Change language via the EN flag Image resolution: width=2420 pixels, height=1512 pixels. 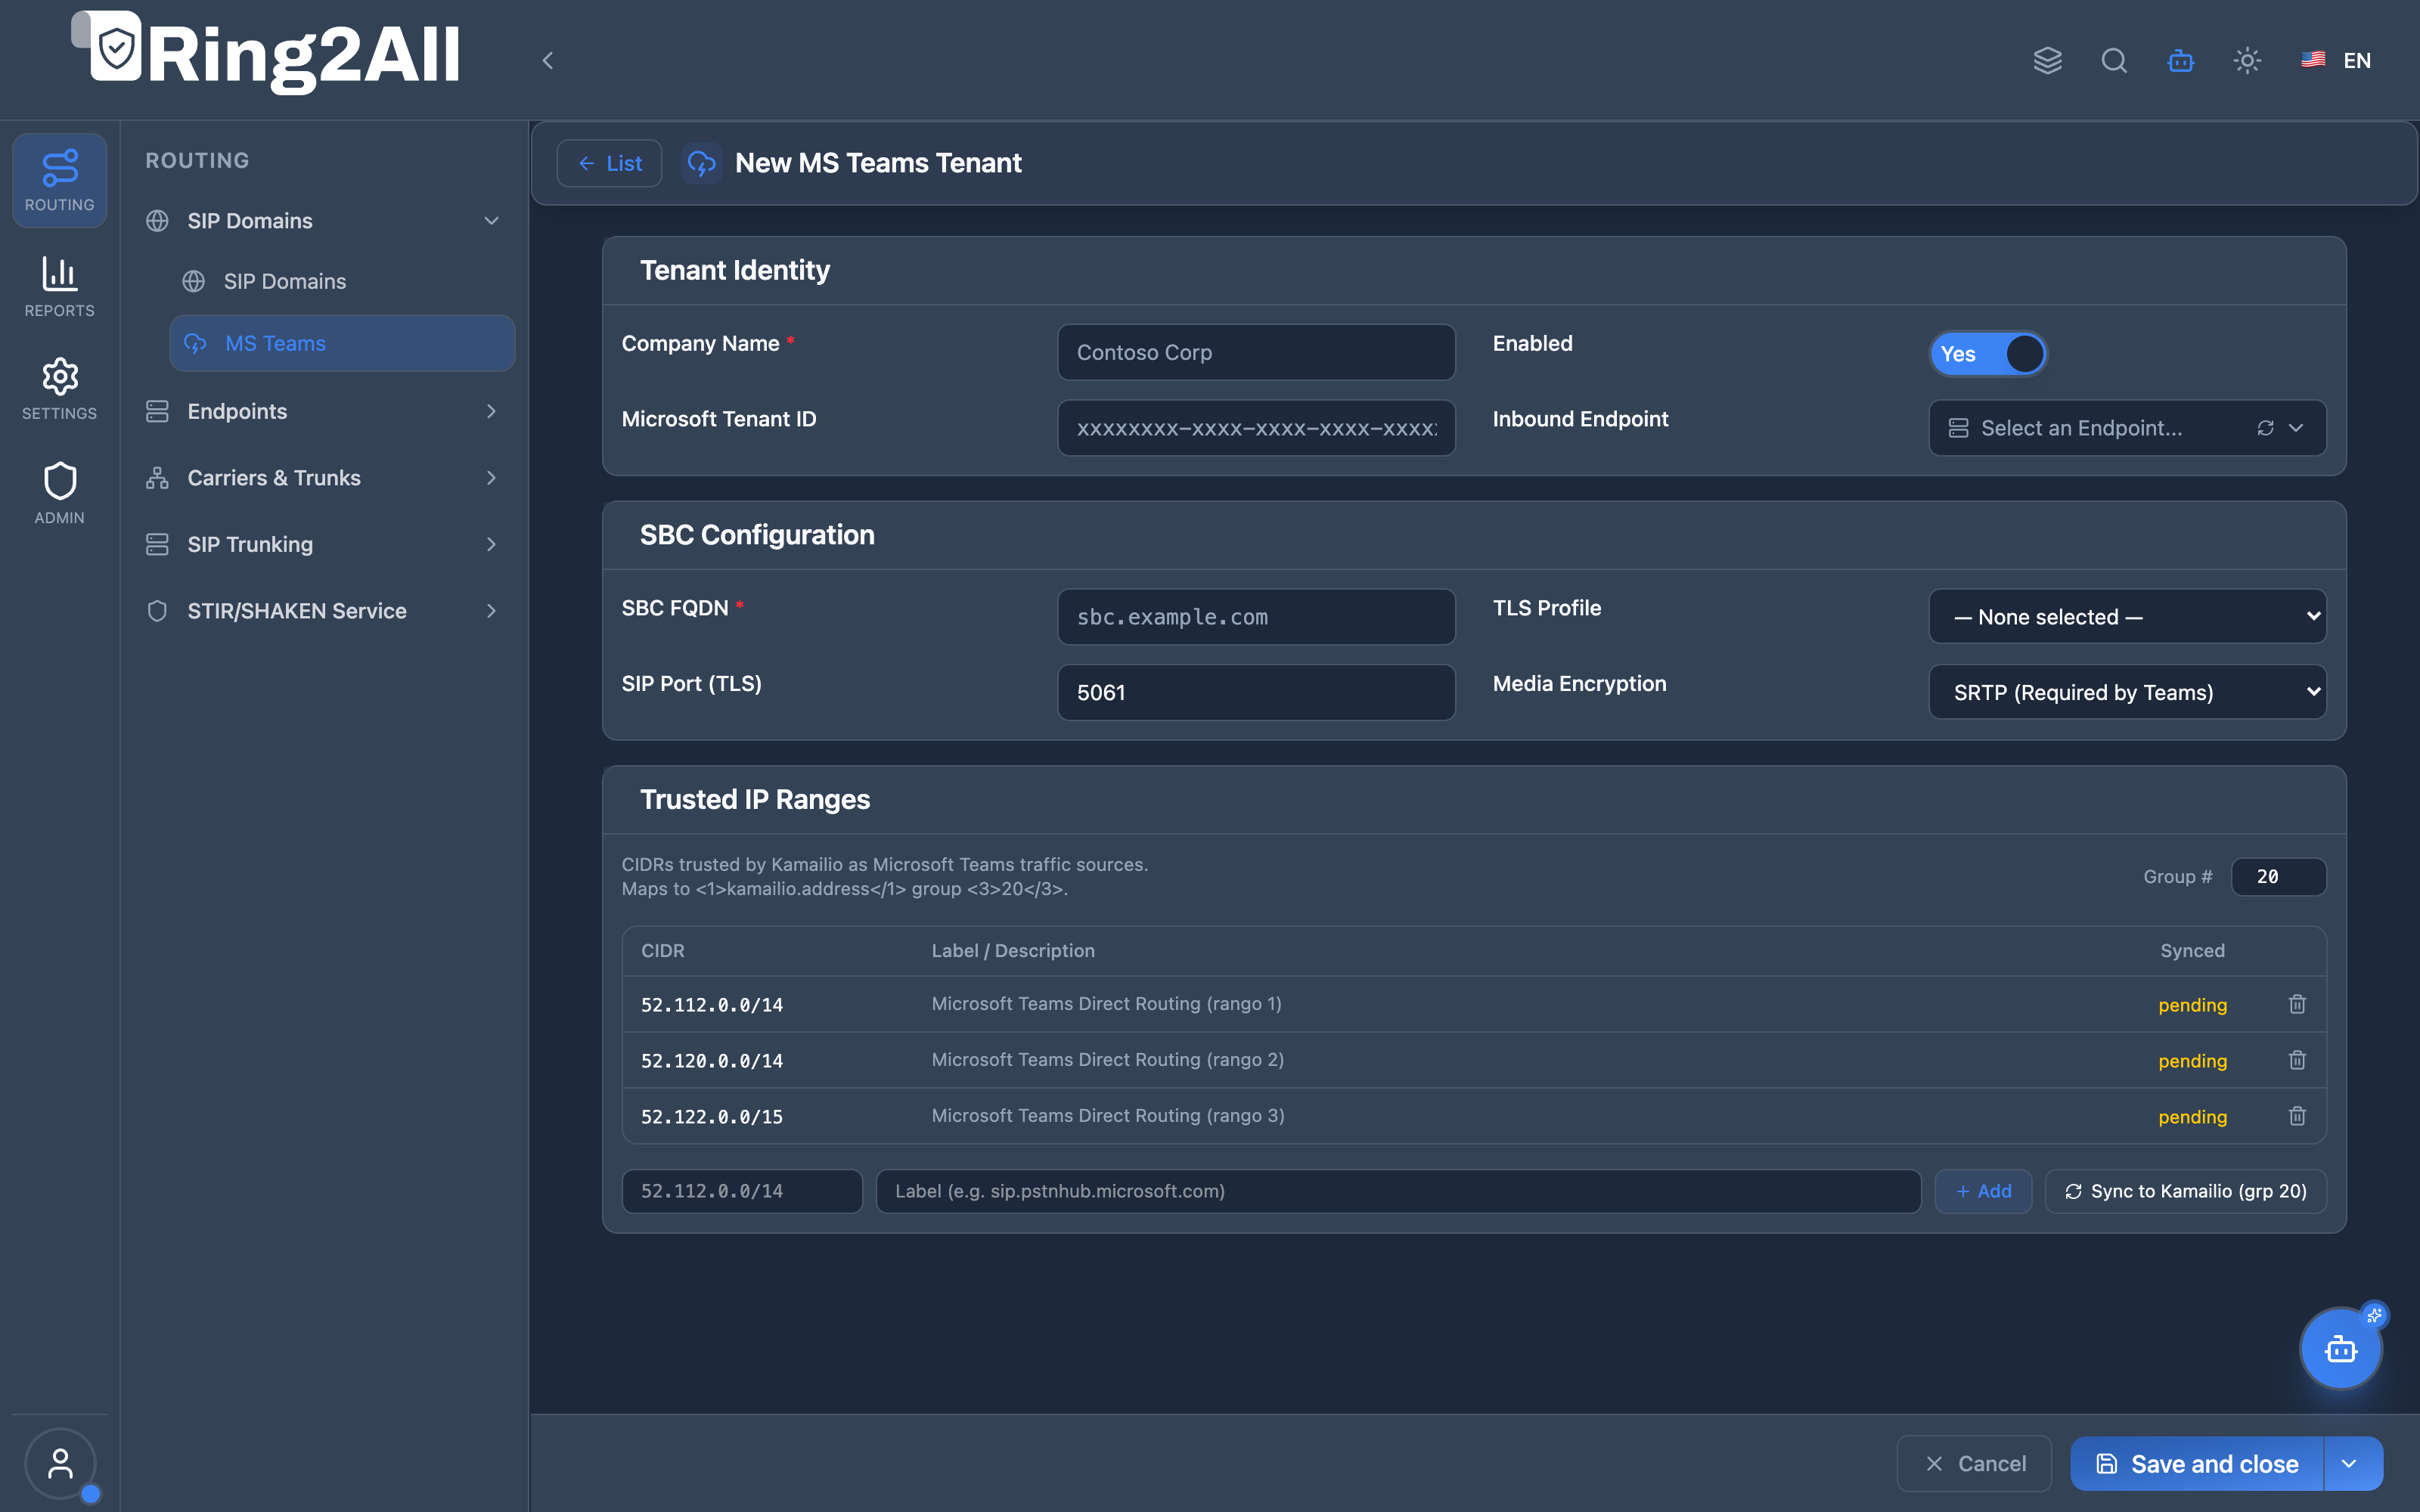click(2336, 61)
